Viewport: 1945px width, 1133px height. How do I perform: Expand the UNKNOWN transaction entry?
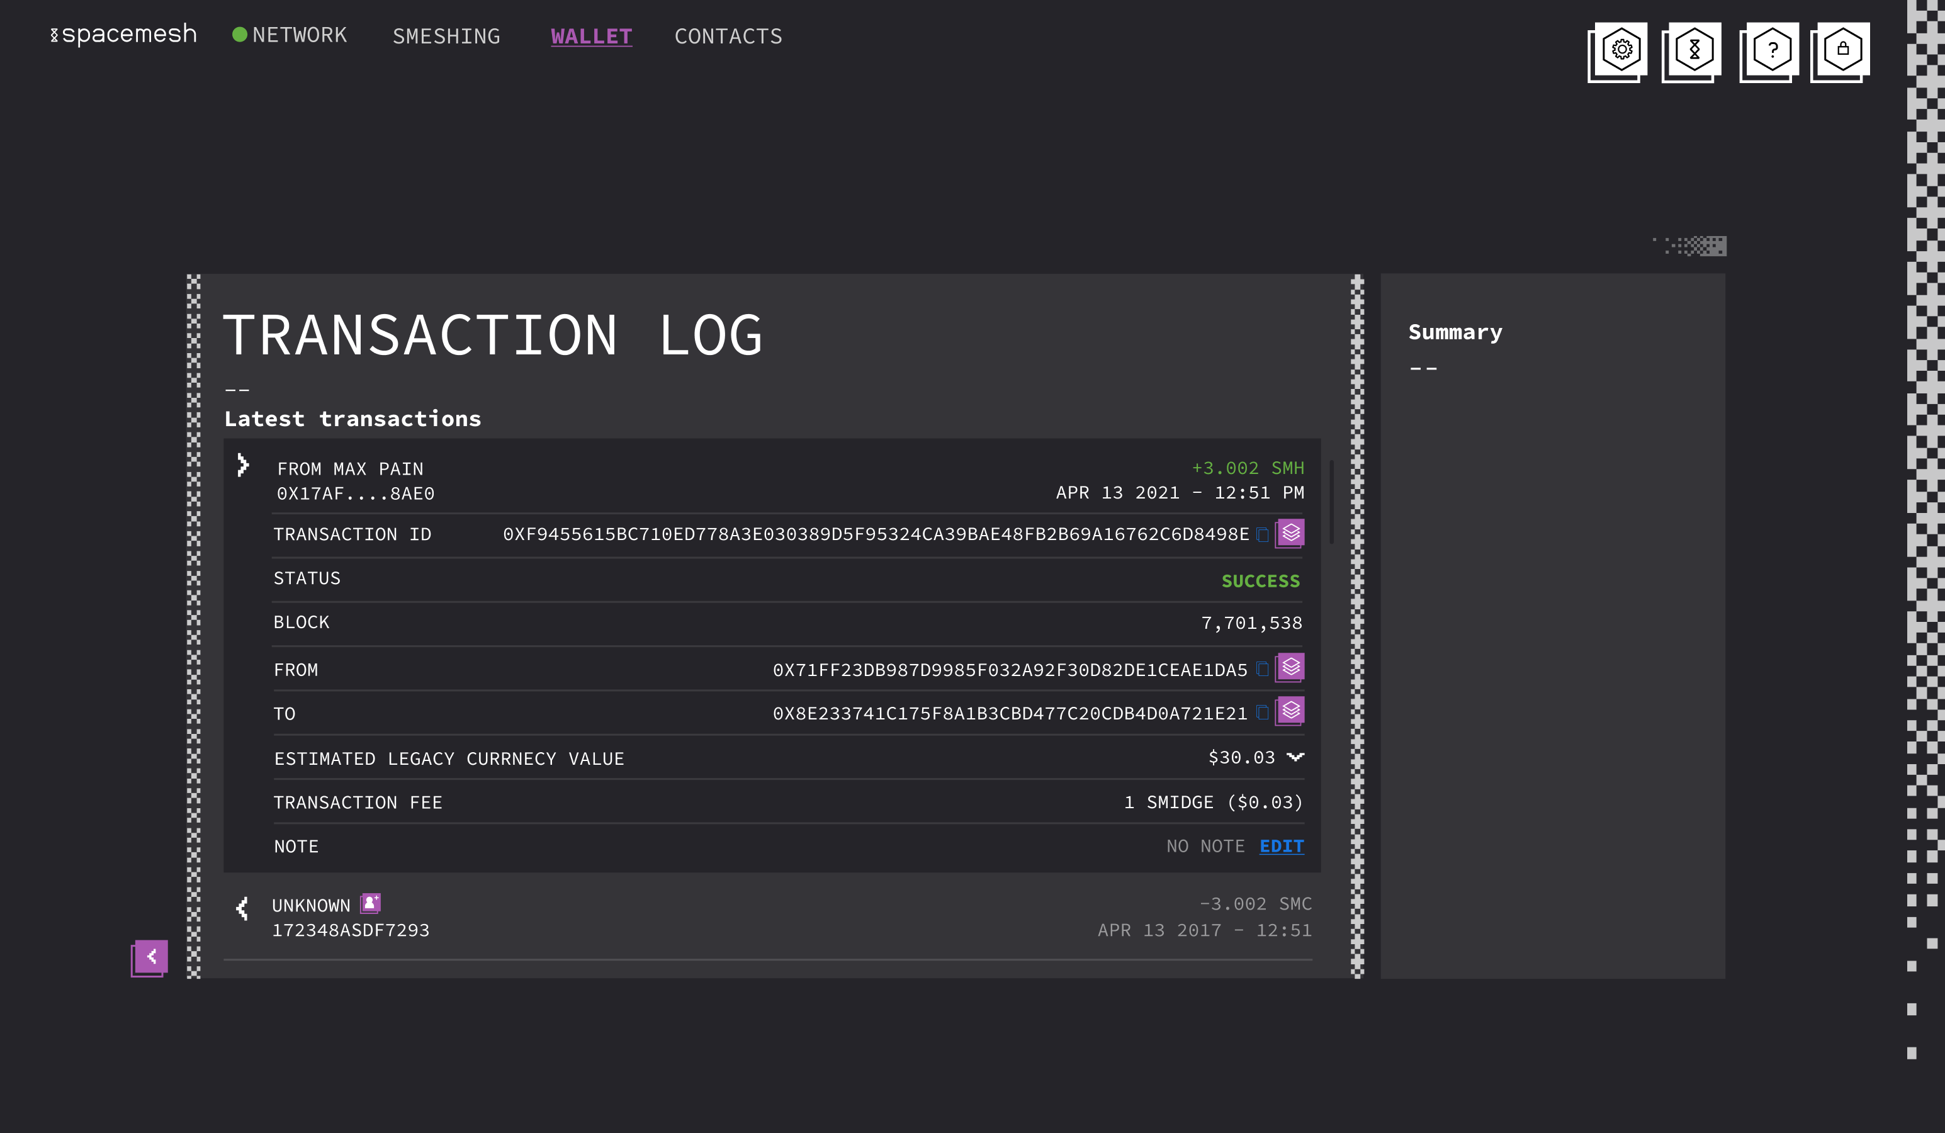[242, 908]
